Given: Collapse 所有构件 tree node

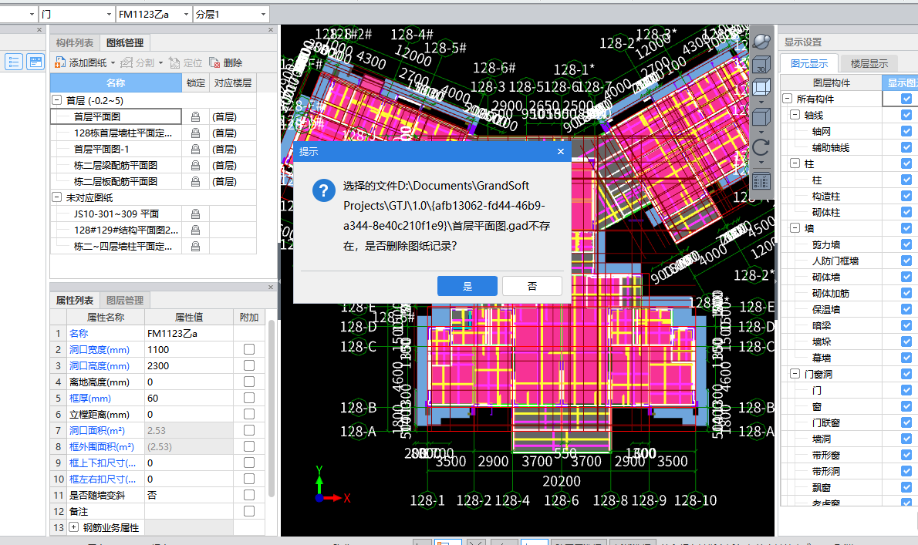Looking at the screenshot, I should coord(788,99).
